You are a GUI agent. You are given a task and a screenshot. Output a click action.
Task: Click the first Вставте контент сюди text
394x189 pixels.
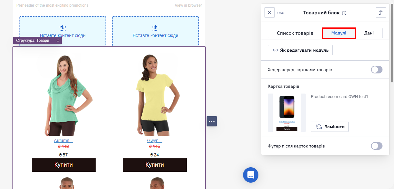click(63, 35)
